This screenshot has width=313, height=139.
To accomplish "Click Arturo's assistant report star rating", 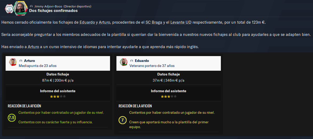I will click(x=58, y=96).
